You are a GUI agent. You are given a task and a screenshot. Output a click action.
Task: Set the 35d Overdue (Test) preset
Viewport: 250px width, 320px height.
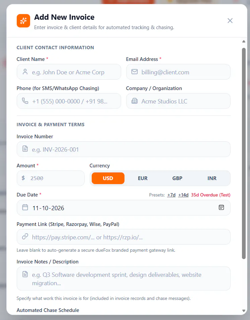211,195
